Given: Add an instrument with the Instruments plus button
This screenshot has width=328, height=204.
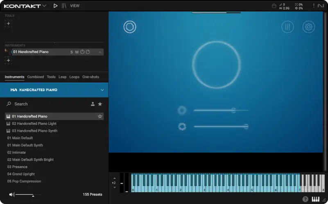Looking at the screenshot, I should 8,60.
